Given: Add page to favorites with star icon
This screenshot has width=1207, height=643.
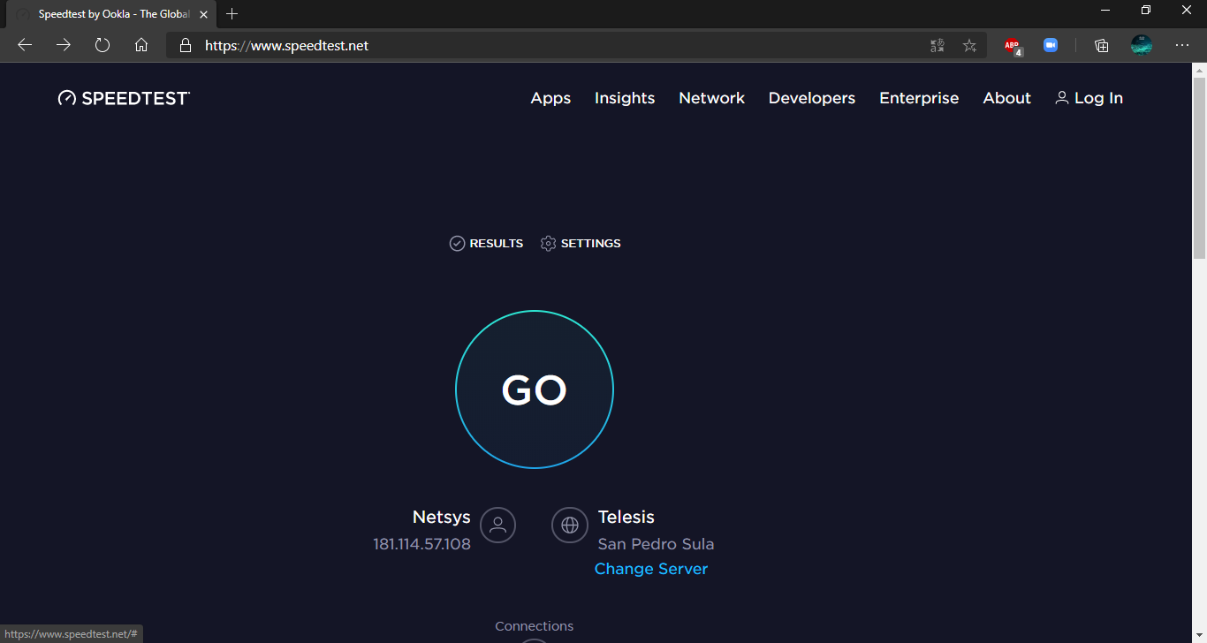Looking at the screenshot, I should (x=969, y=45).
